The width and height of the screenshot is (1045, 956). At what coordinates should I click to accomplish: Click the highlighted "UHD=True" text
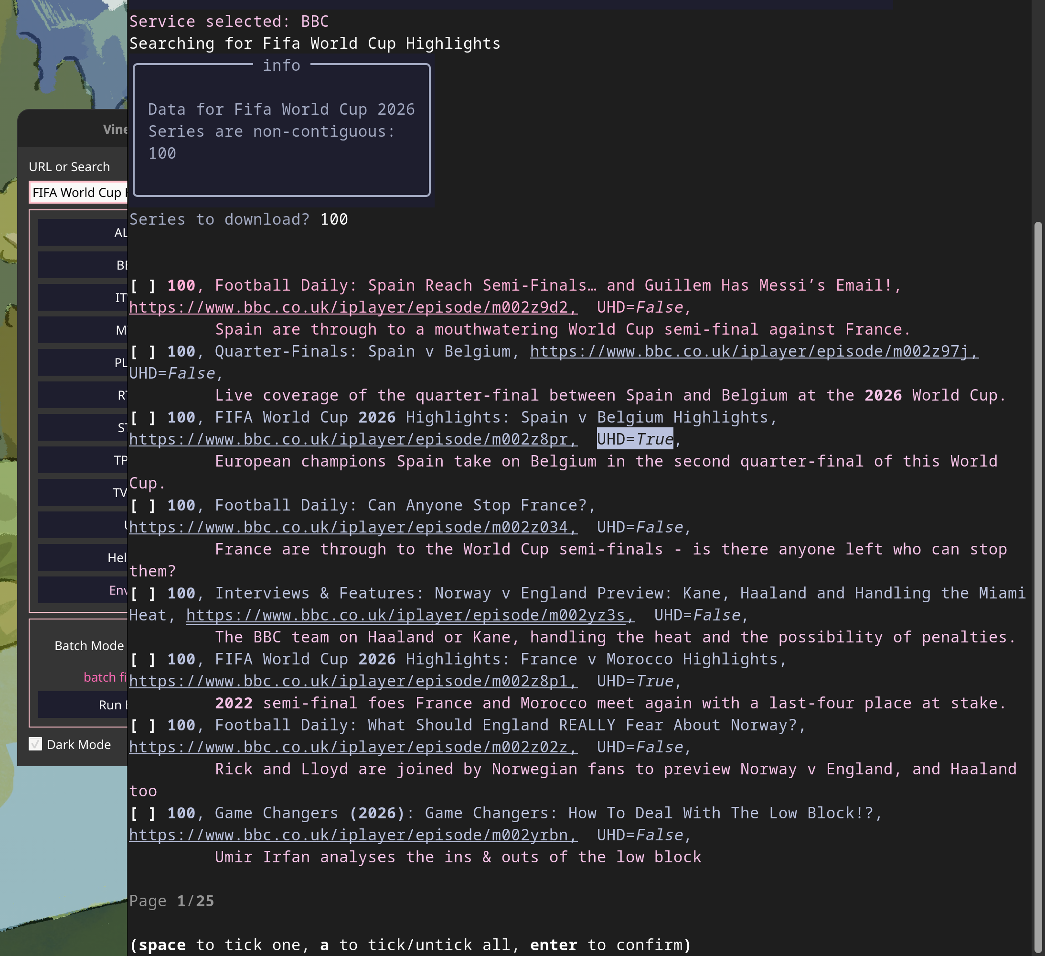pyautogui.click(x=635, y=439)
